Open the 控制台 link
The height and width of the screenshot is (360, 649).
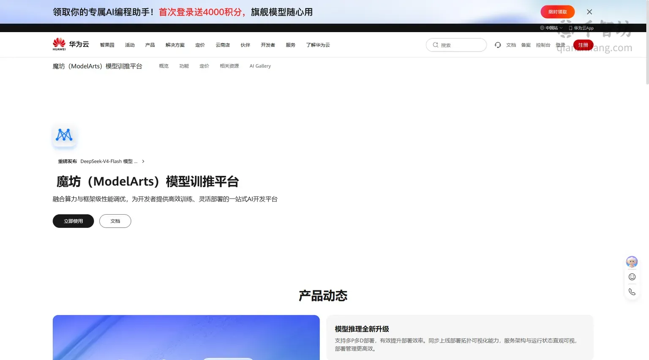[543, 45]
